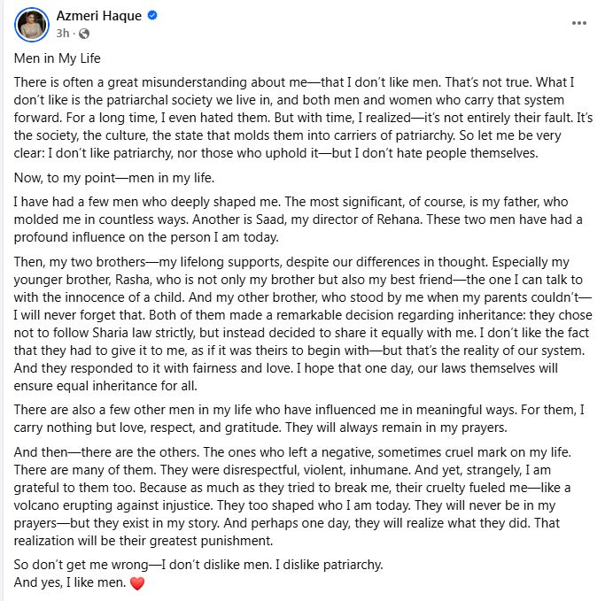Click the text 'And yes, I like men.'
The height and width of the screenshot is (601, 605).
click(70, 582)
